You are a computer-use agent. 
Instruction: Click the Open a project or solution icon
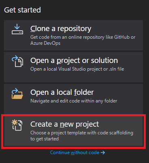[17, 61]
